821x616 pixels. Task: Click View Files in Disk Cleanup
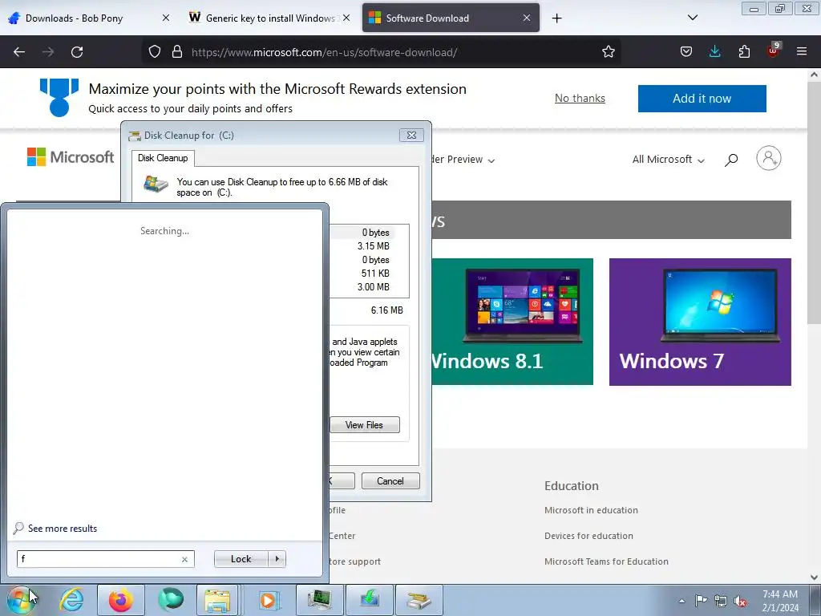(x=365, y=425)
